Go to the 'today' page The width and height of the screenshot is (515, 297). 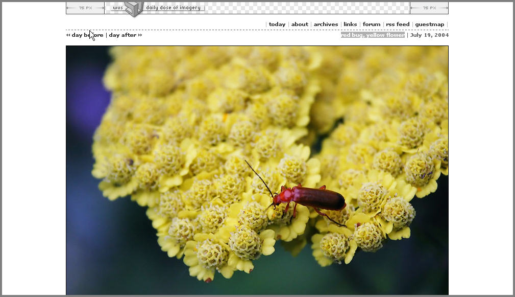coord(277,25)
